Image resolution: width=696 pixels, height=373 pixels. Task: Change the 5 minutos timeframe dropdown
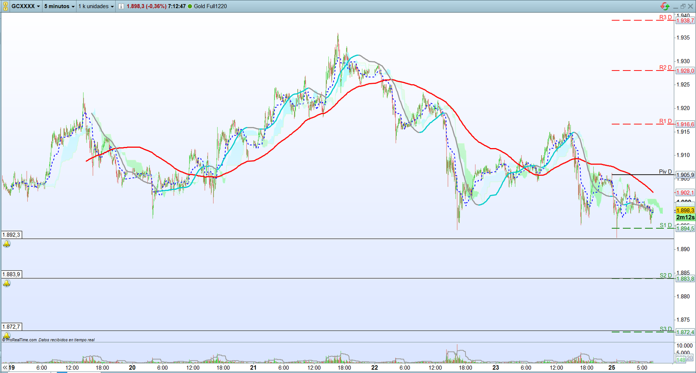[x=59, y=6]
